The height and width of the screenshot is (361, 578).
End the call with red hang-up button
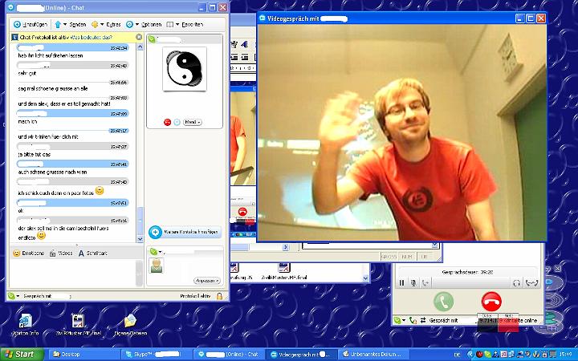[x=491, y=302]
